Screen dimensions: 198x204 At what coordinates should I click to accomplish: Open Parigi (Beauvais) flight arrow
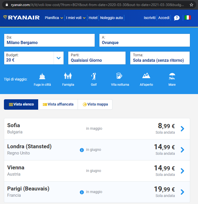click(x=183, y=192)
